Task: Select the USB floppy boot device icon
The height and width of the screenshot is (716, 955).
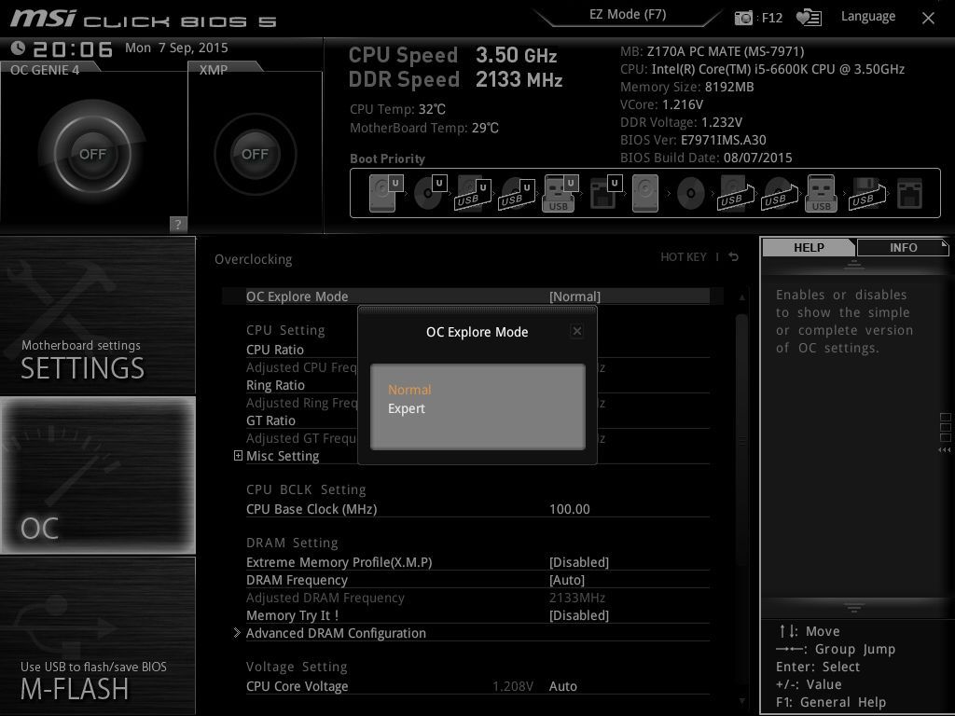Action: (867, 194)
